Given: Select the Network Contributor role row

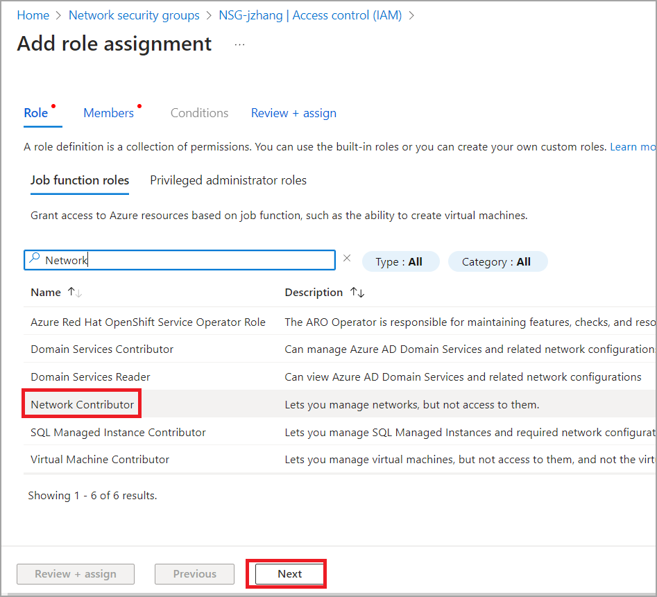Looking at the screenshot, I should click(83, 404).
